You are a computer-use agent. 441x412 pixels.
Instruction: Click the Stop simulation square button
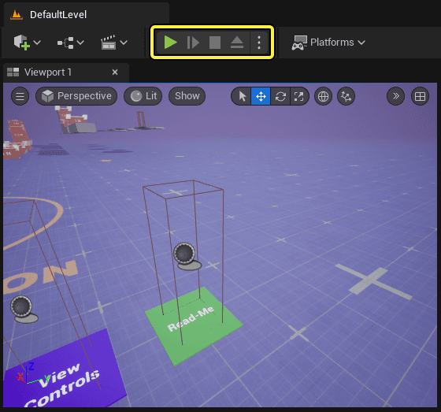point(215,43)
